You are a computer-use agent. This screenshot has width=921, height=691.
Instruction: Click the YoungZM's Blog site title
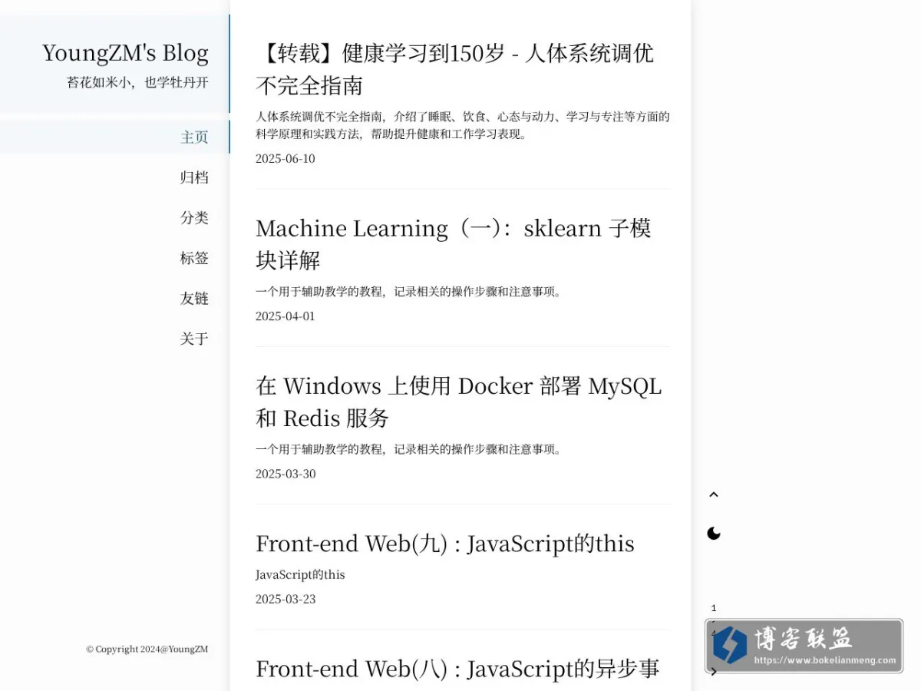click(x=125, y=52)
